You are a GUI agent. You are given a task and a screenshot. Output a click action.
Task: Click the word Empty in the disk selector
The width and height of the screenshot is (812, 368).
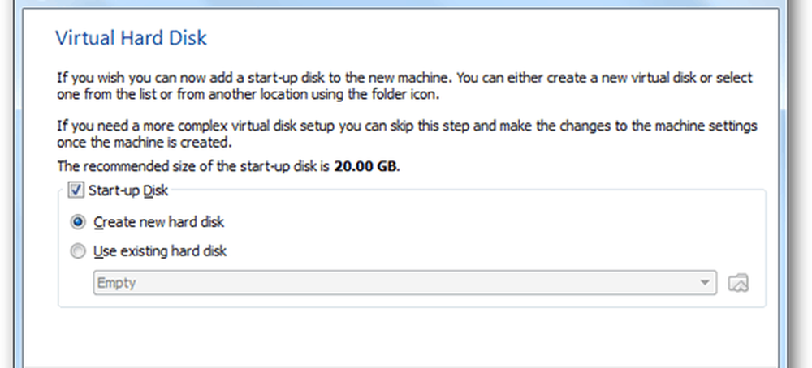116,283
